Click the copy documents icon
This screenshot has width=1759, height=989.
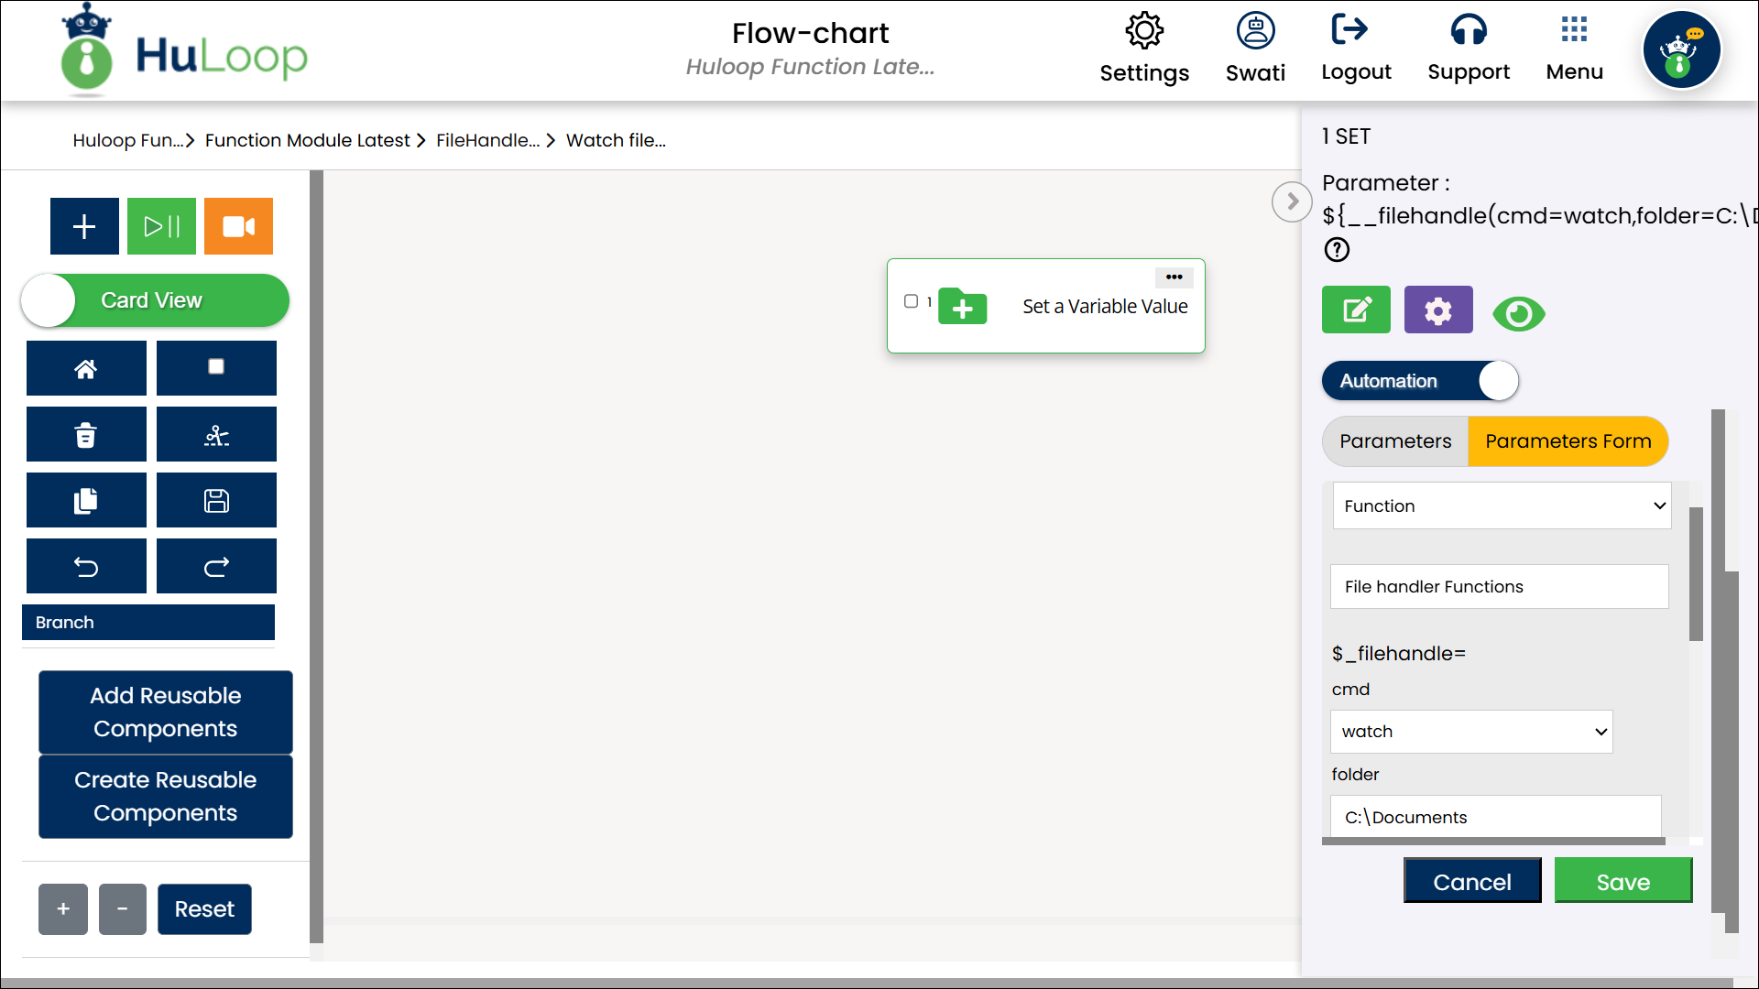tap(86, 501)
